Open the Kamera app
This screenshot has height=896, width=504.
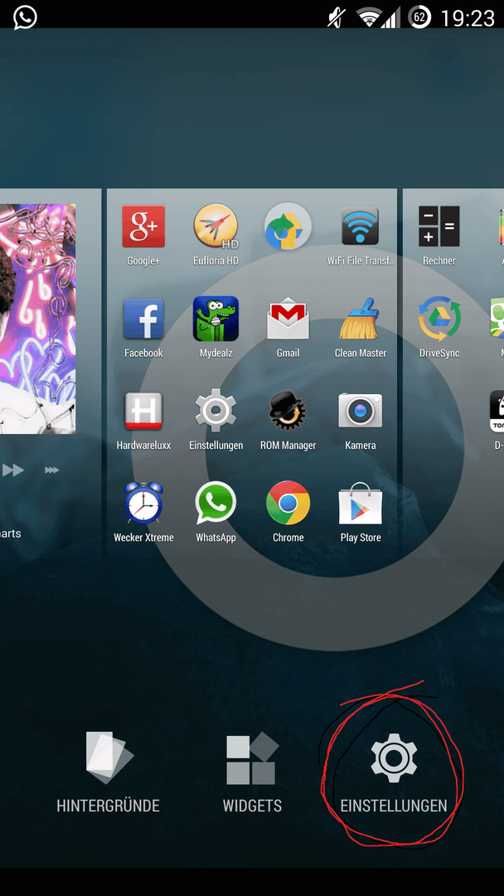[x=360, y=421]
